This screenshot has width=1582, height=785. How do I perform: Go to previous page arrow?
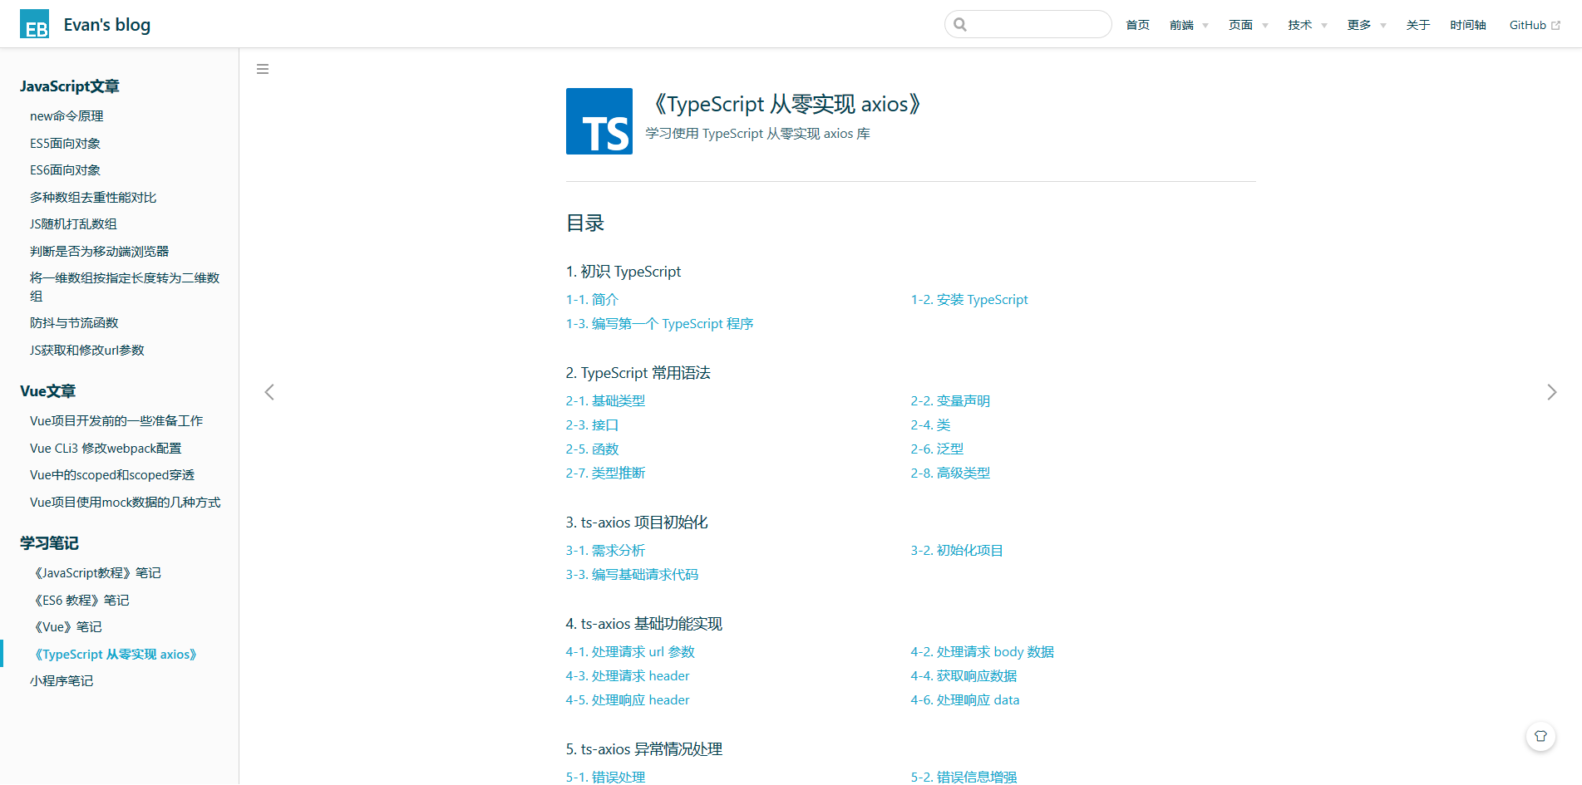[x=269, y=392]
